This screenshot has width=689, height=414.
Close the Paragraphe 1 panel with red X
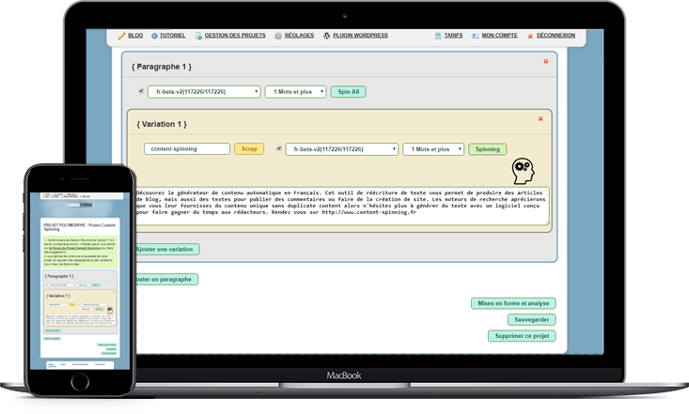[x=545, y=62]
